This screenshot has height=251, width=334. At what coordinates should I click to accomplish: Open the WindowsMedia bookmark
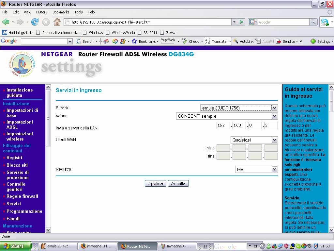pos(120,33)
